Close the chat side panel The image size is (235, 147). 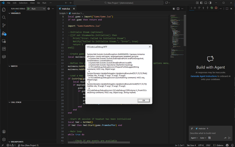point(231,9)
